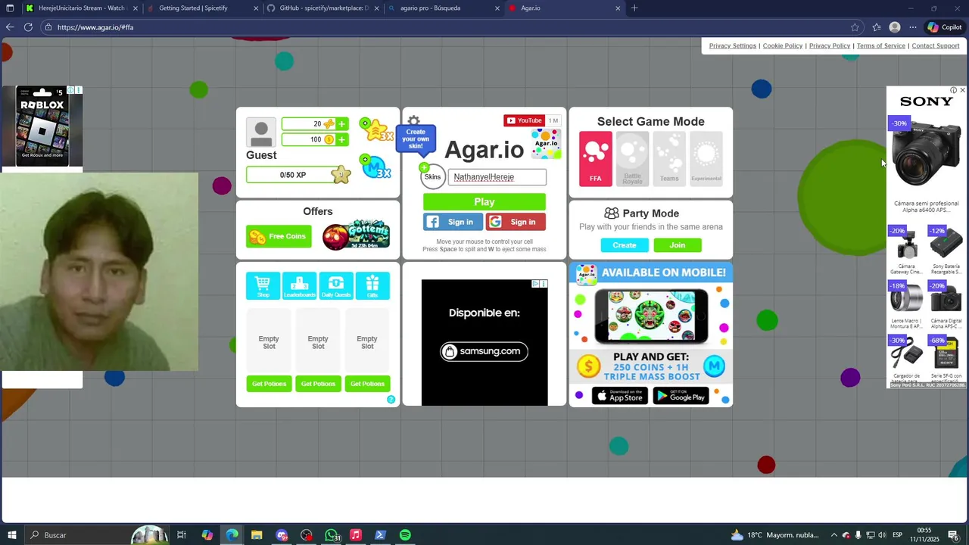Select Experimental game mode

click(706, 159)
